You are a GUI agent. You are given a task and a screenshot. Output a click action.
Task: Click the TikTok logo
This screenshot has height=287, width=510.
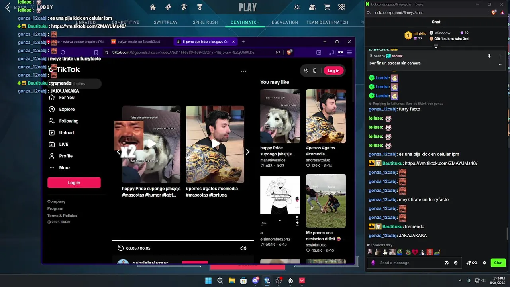(64, 69)
